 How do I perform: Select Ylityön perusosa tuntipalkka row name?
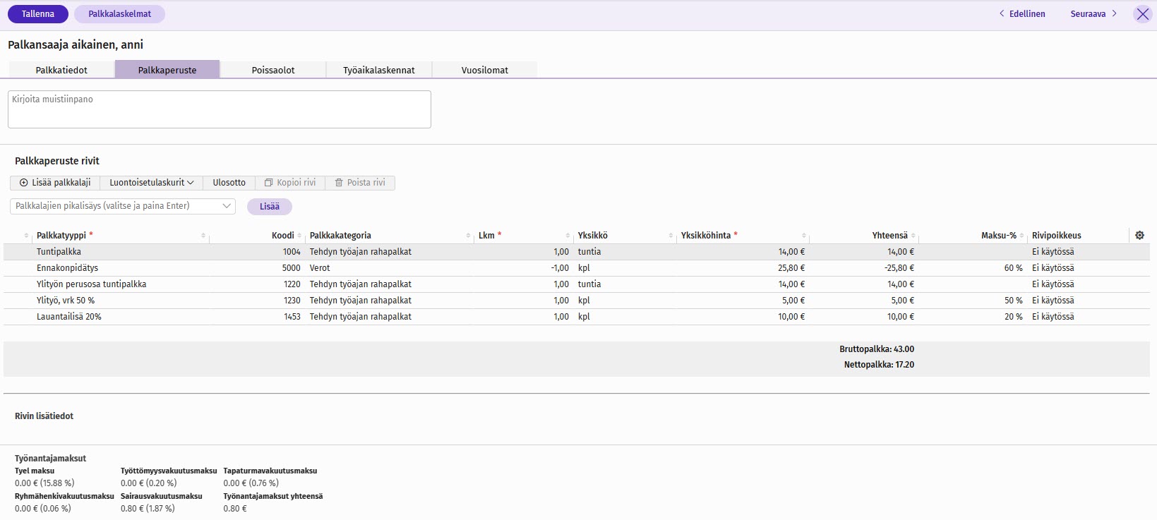(x=92, y=284)
